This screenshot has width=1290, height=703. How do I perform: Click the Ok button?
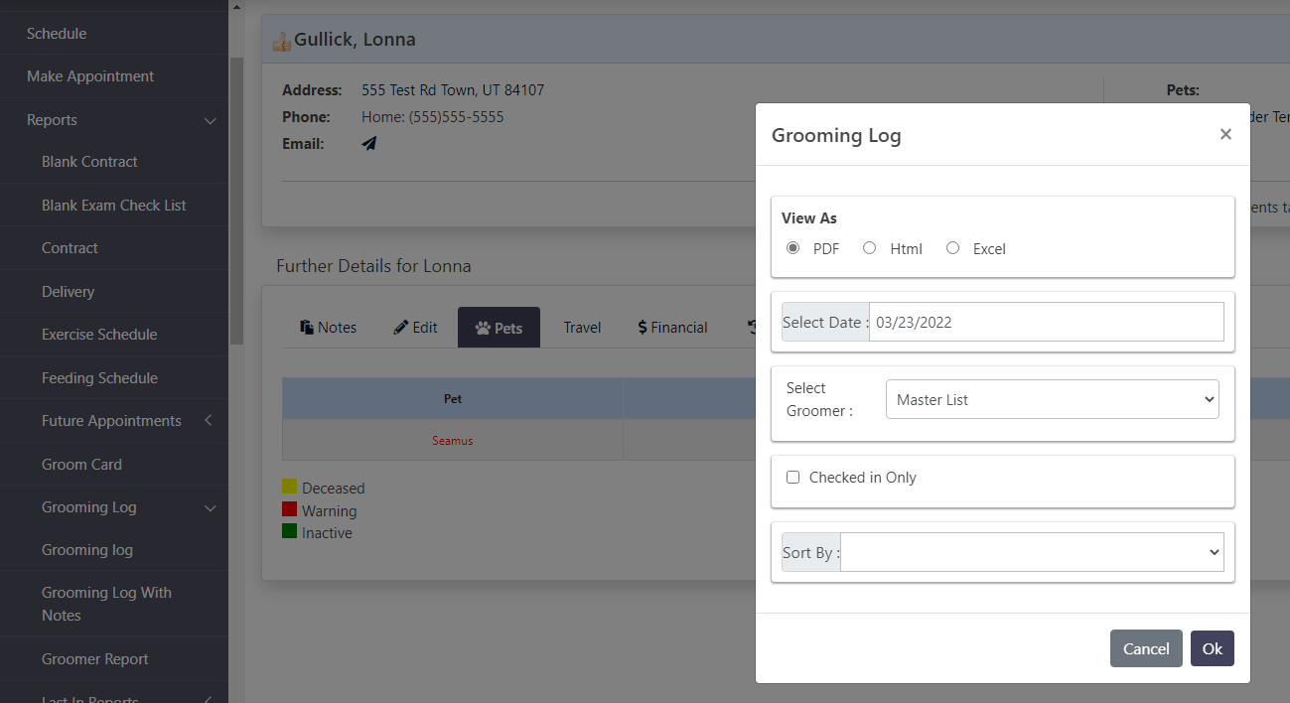1212,648
